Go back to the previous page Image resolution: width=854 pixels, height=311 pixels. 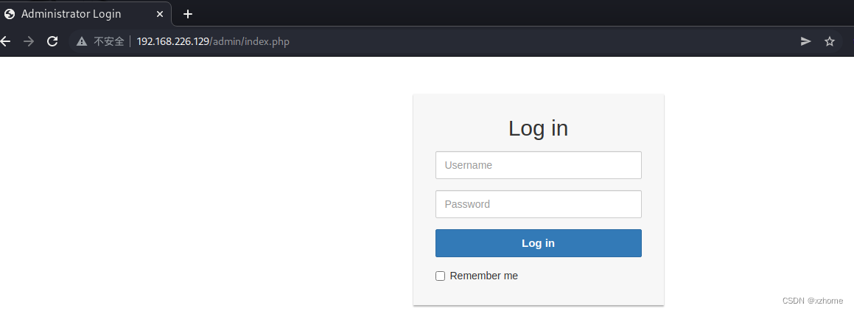tap(6, 41)
